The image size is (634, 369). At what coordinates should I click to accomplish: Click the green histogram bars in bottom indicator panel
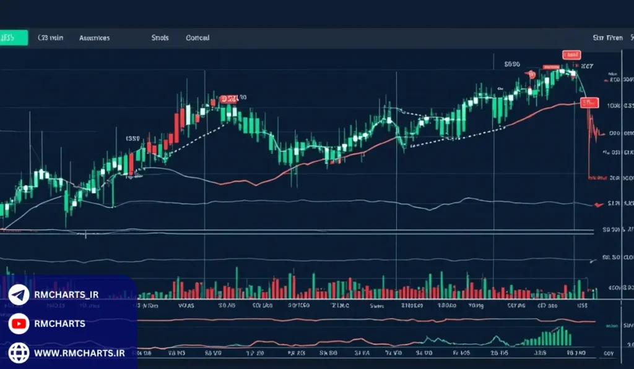click(548, 337)
